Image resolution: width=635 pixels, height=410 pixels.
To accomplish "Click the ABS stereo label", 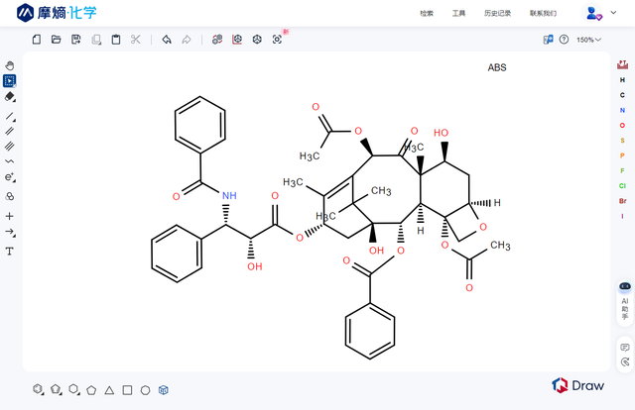I will coord(497,67).
